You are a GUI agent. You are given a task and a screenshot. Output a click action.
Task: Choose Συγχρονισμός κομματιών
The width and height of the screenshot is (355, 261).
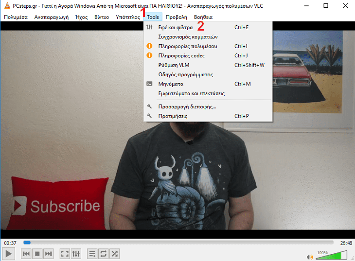[208, 37]
